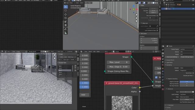The height and width of the screenshot is (110, 195).
Task: Open Add menu in node editor header
Action: point(94,52)
